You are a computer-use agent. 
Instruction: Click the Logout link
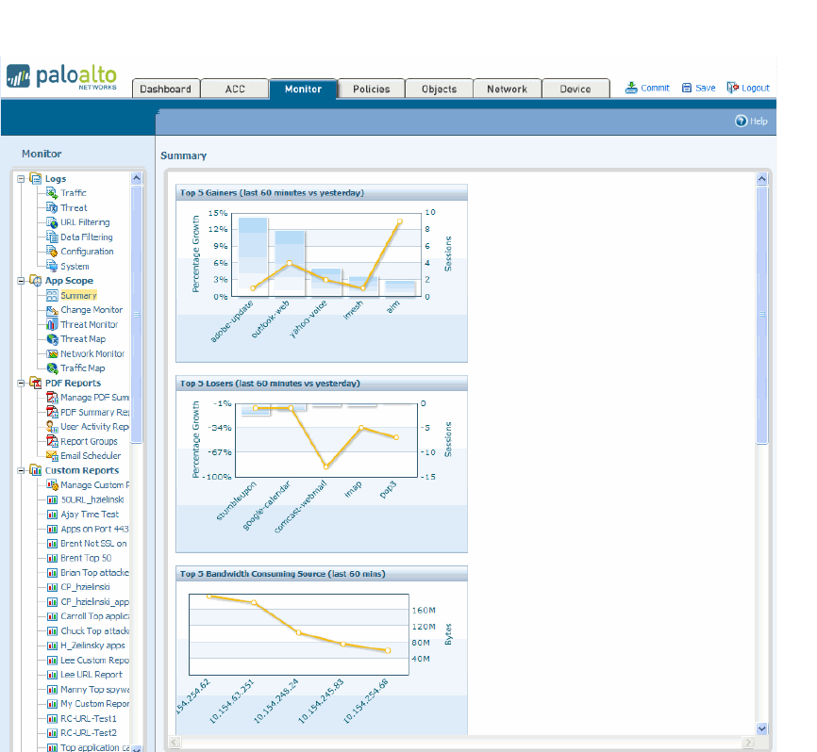756,88
